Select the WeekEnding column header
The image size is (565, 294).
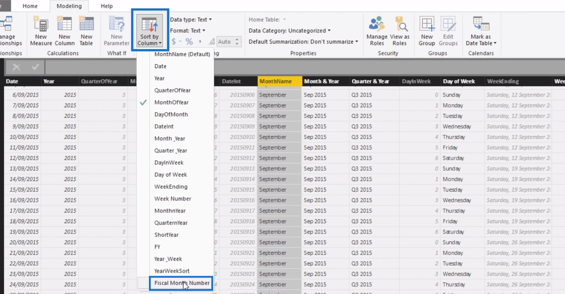[518, 81]
